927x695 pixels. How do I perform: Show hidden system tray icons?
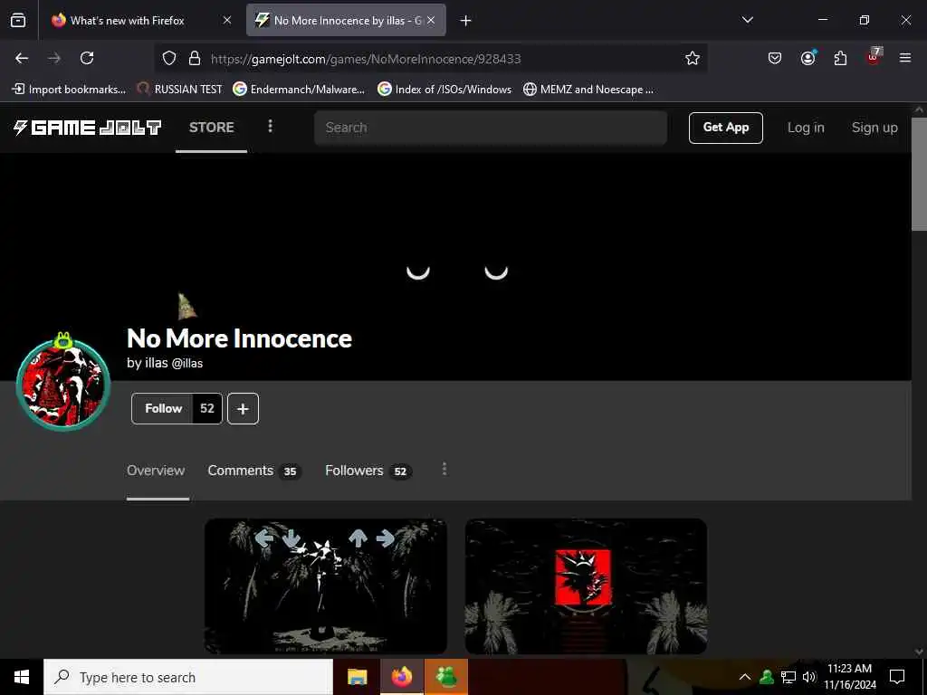pos(745,677)
